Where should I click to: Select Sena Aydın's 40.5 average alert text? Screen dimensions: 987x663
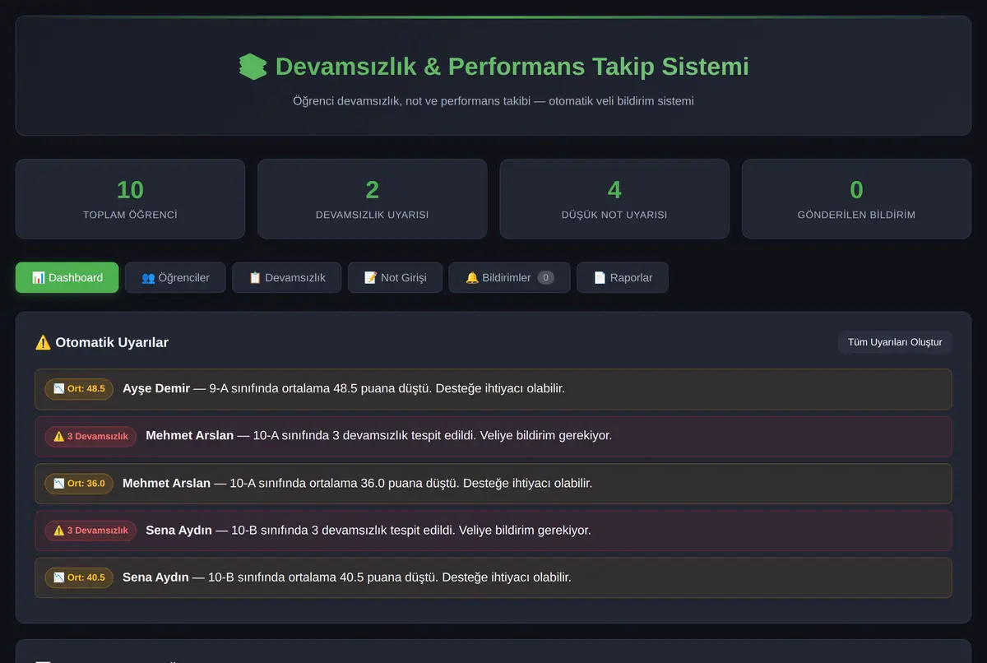click(x=346, y=578)
